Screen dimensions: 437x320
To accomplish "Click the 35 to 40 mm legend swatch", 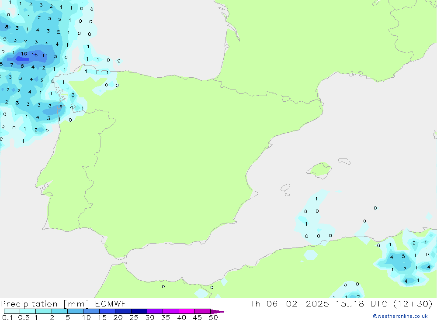I will pyautogui.click(x=171, y=311).
